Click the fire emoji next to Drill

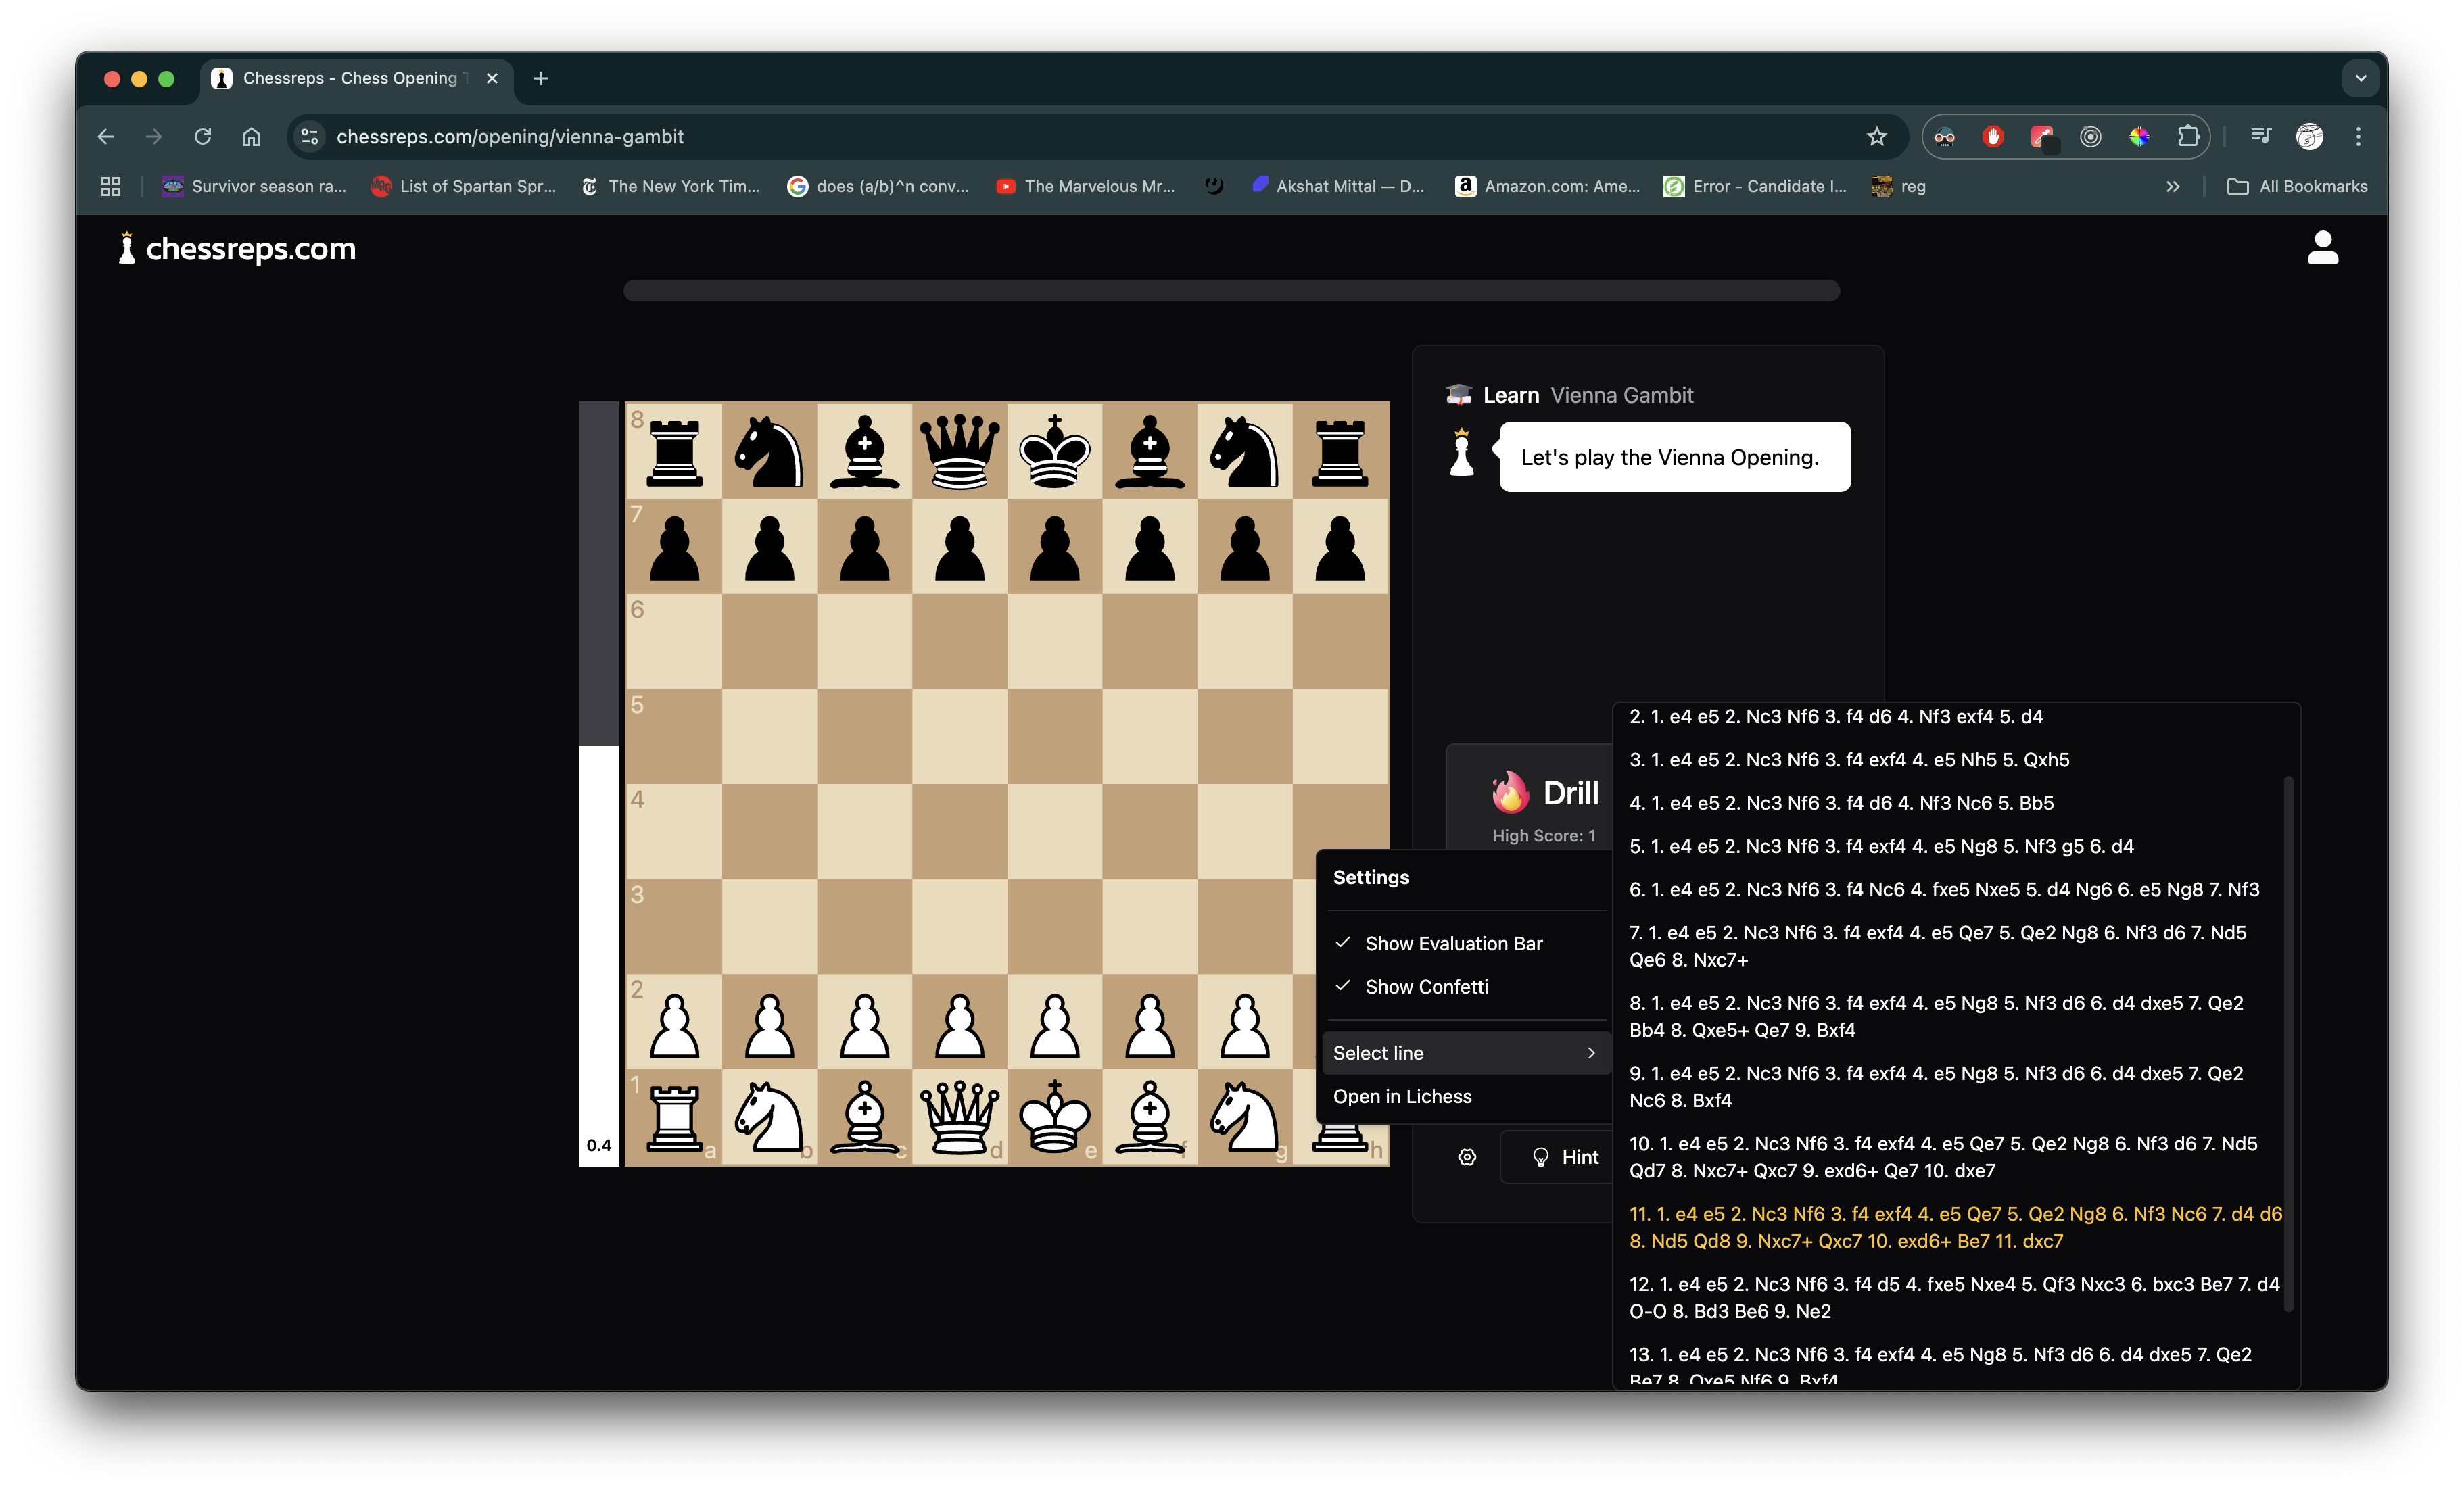[x=1510, y=791]
